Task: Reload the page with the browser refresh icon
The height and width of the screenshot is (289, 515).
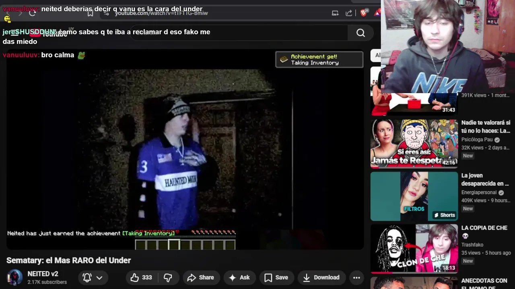Action: pos(33,13)
